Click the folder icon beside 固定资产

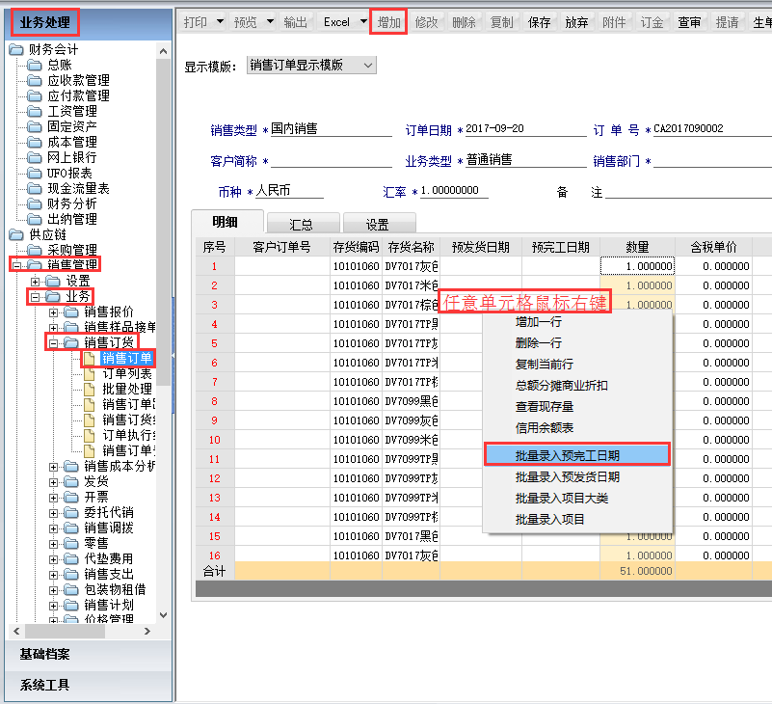pyautogui.click(x=35, y=126)
